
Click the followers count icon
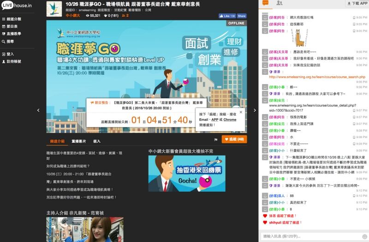click(124, 16)
